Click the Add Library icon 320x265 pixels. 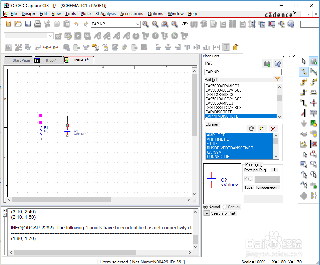[x=262, y=129]
